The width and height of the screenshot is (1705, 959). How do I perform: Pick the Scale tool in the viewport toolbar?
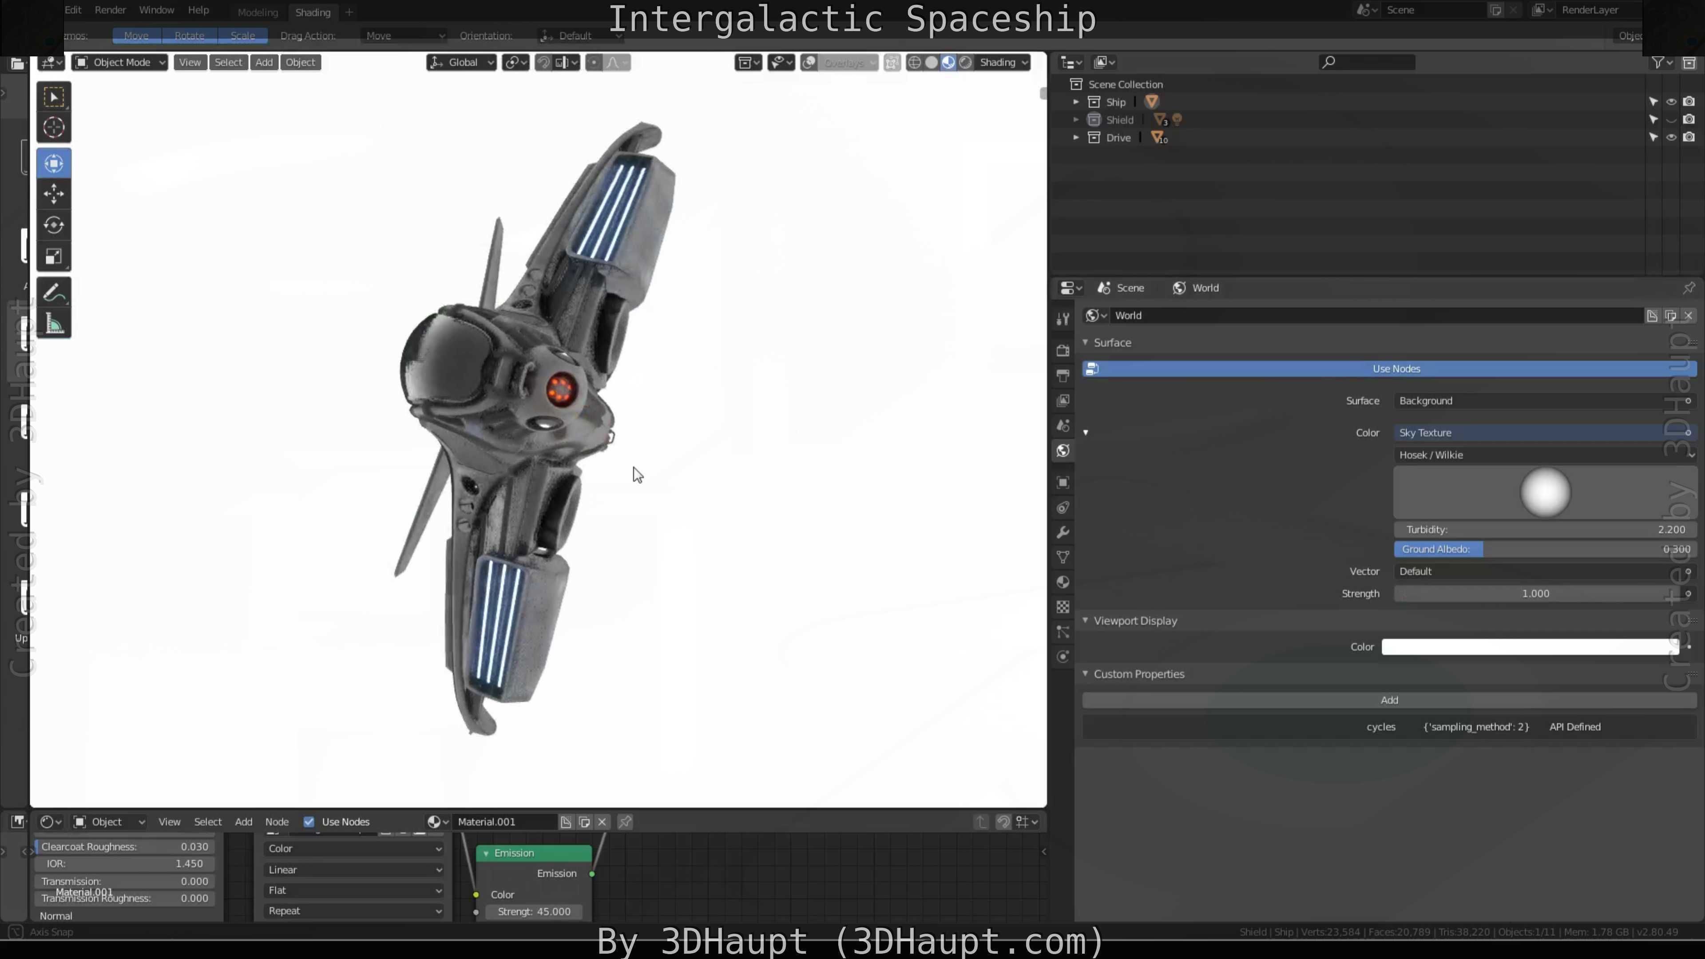coord(54,257)
